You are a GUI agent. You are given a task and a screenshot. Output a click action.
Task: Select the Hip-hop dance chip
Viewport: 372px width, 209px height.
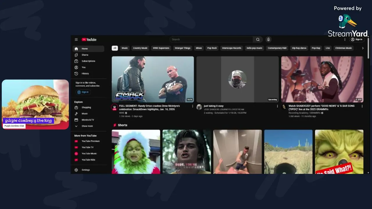pyautogui.click(x=299, y=48)
